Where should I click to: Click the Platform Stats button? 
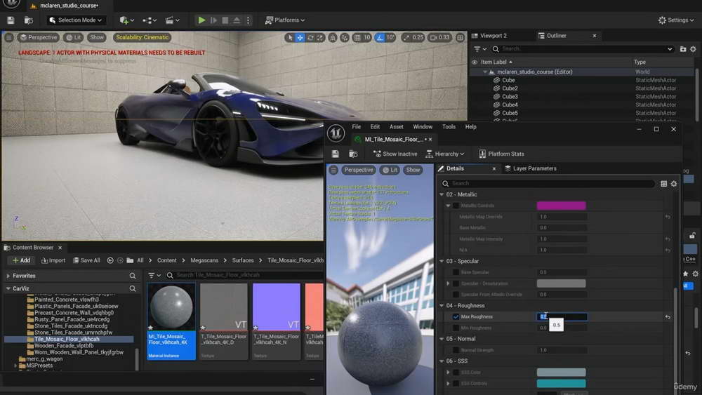(501, 154)
